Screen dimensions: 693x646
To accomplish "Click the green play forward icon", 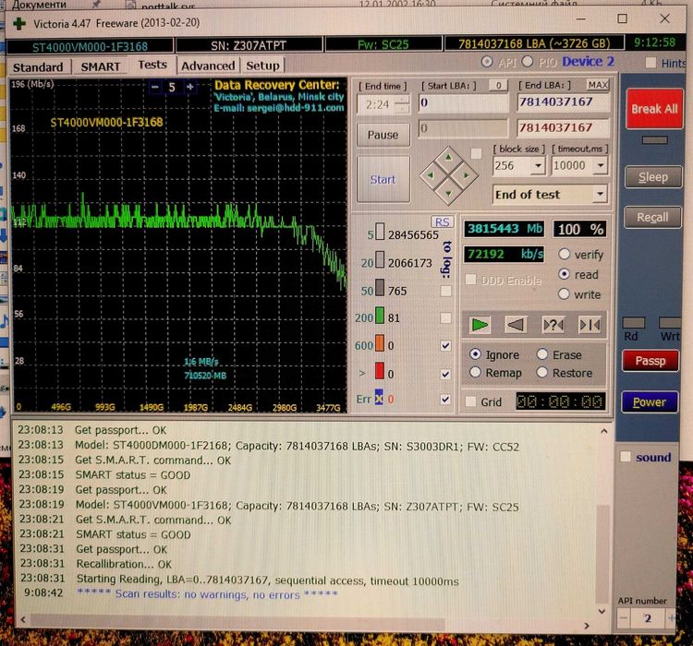I will (x=480, y=325).
